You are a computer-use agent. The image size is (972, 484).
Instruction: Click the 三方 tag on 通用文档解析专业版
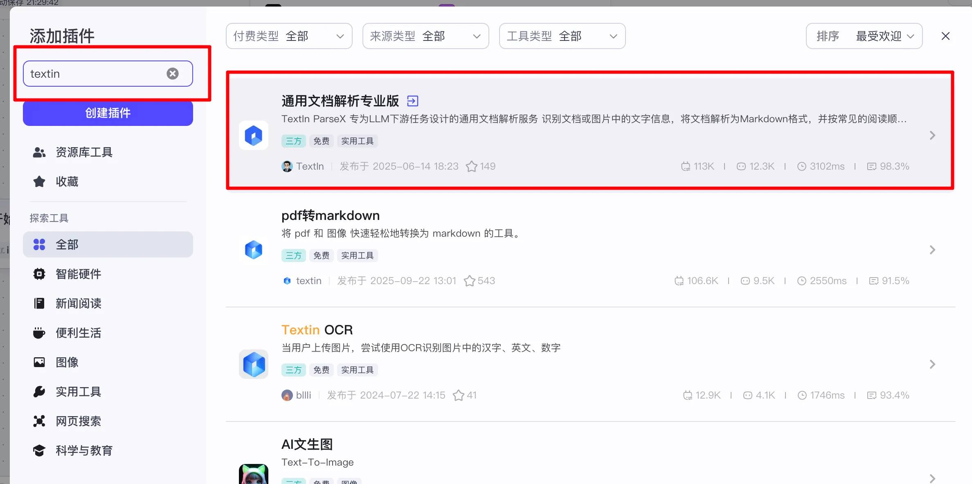(293, 141)
